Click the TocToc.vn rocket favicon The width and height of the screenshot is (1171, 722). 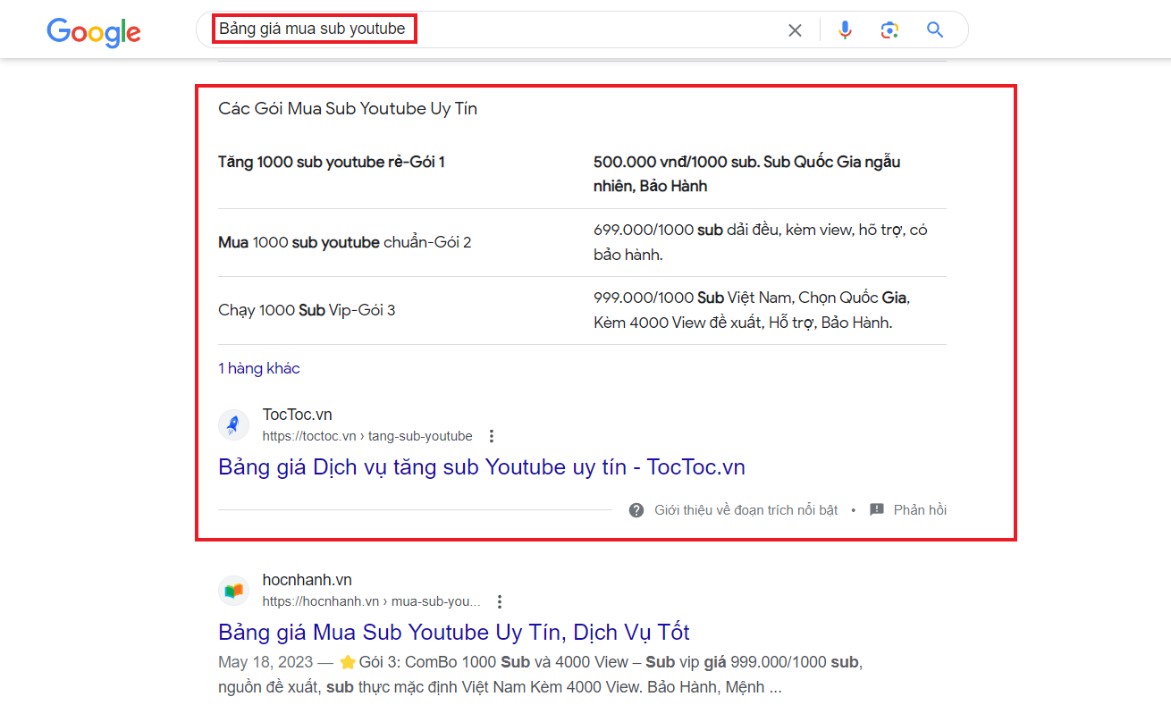(233, 424)
